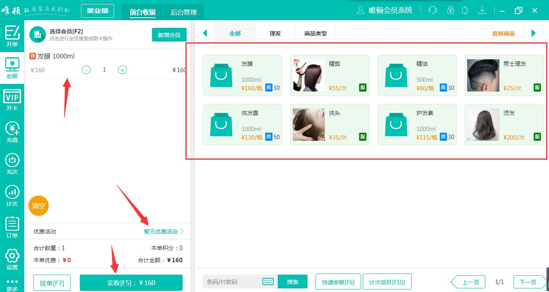Click the member card icon beside 选择会员

pyautogui.click(x=37, y=34)
